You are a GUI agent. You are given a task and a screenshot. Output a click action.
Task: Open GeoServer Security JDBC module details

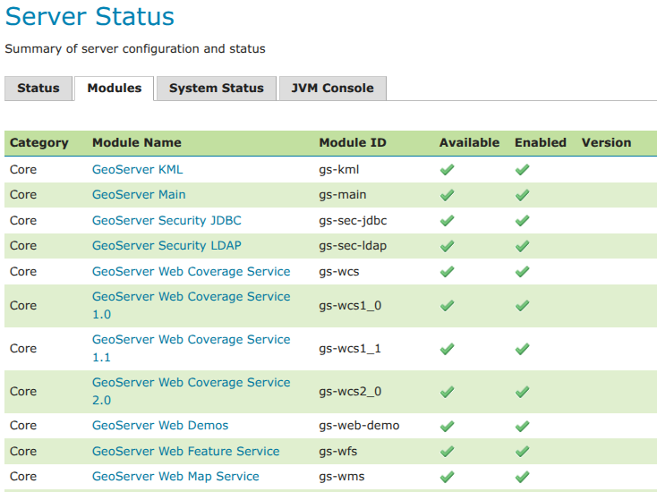pos(166,220)
